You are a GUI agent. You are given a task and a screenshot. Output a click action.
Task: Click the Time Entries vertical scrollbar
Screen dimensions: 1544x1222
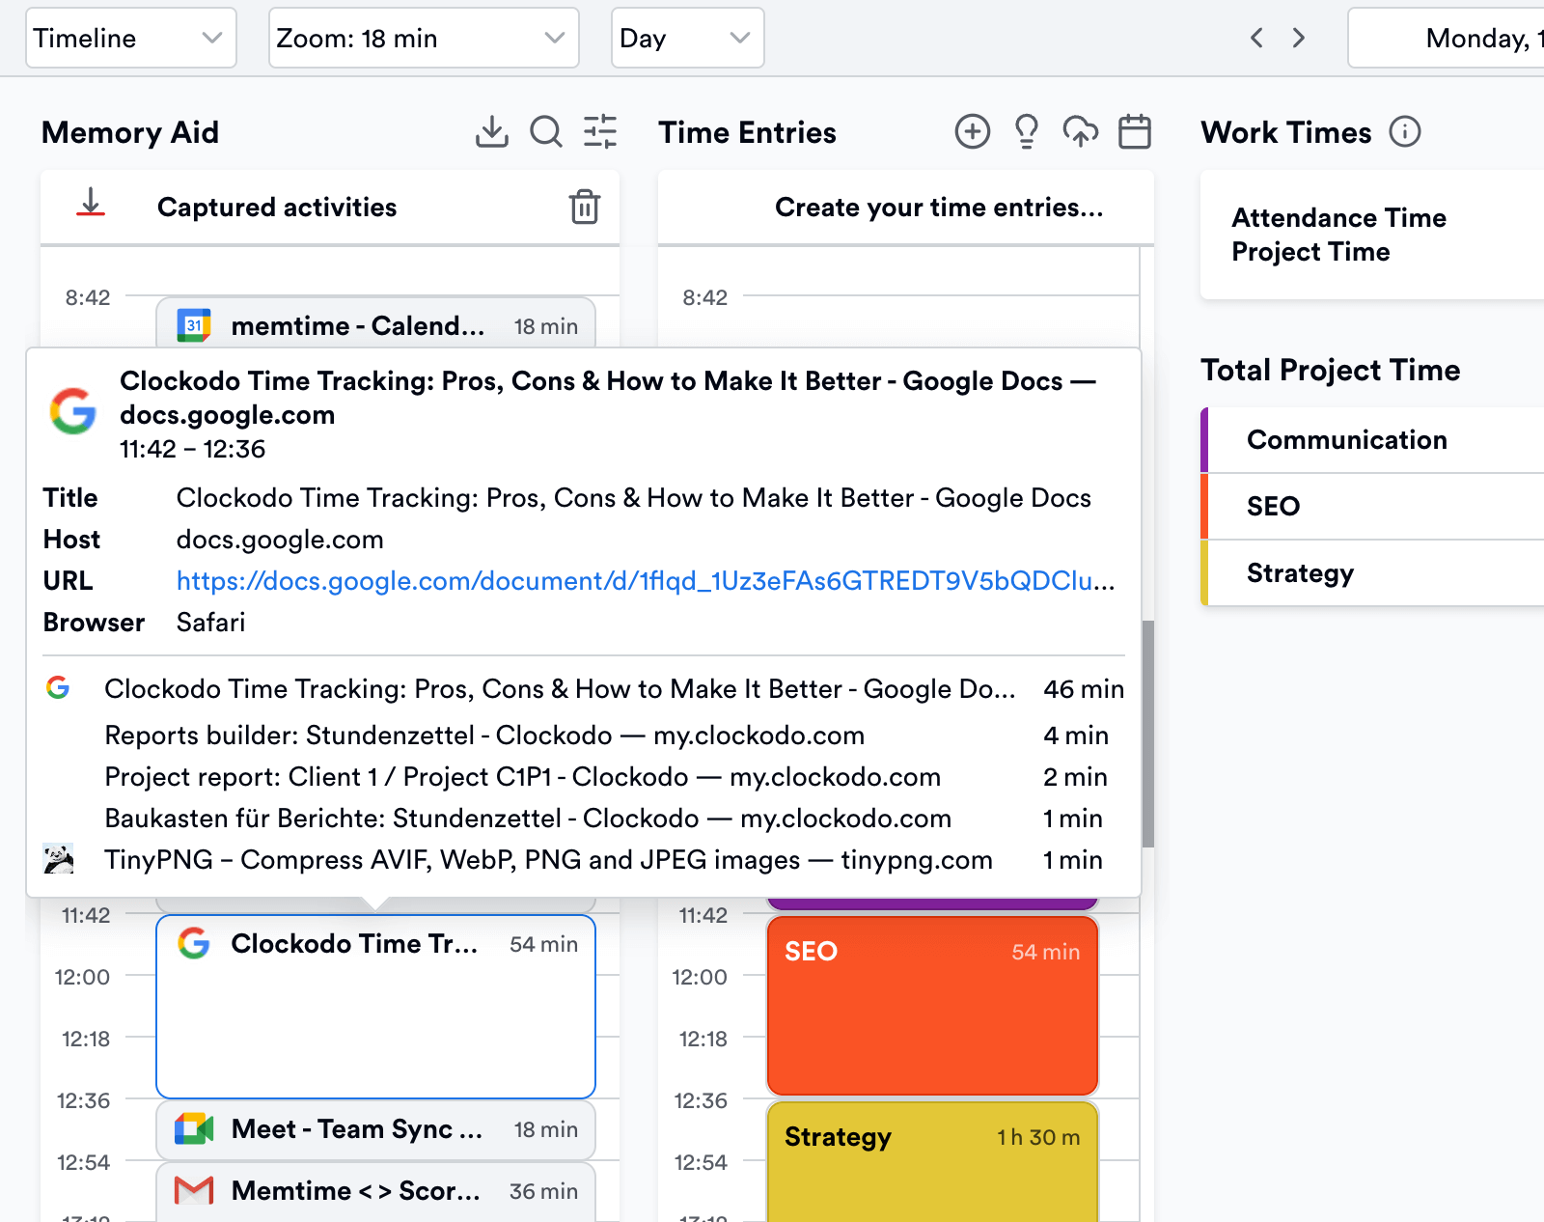point(1147,734)
